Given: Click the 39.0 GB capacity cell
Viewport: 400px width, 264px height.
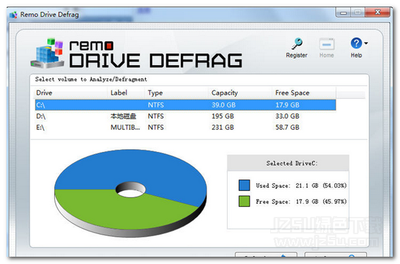Looking at the screenshot, I should [223, 105].
